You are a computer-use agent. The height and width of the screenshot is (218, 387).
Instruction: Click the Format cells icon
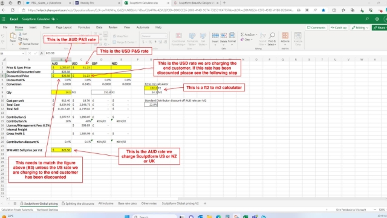coord(232,36)
